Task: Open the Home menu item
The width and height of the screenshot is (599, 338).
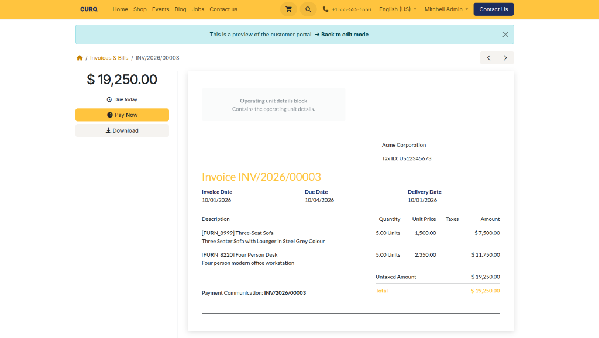Action: tap(120, 9)
